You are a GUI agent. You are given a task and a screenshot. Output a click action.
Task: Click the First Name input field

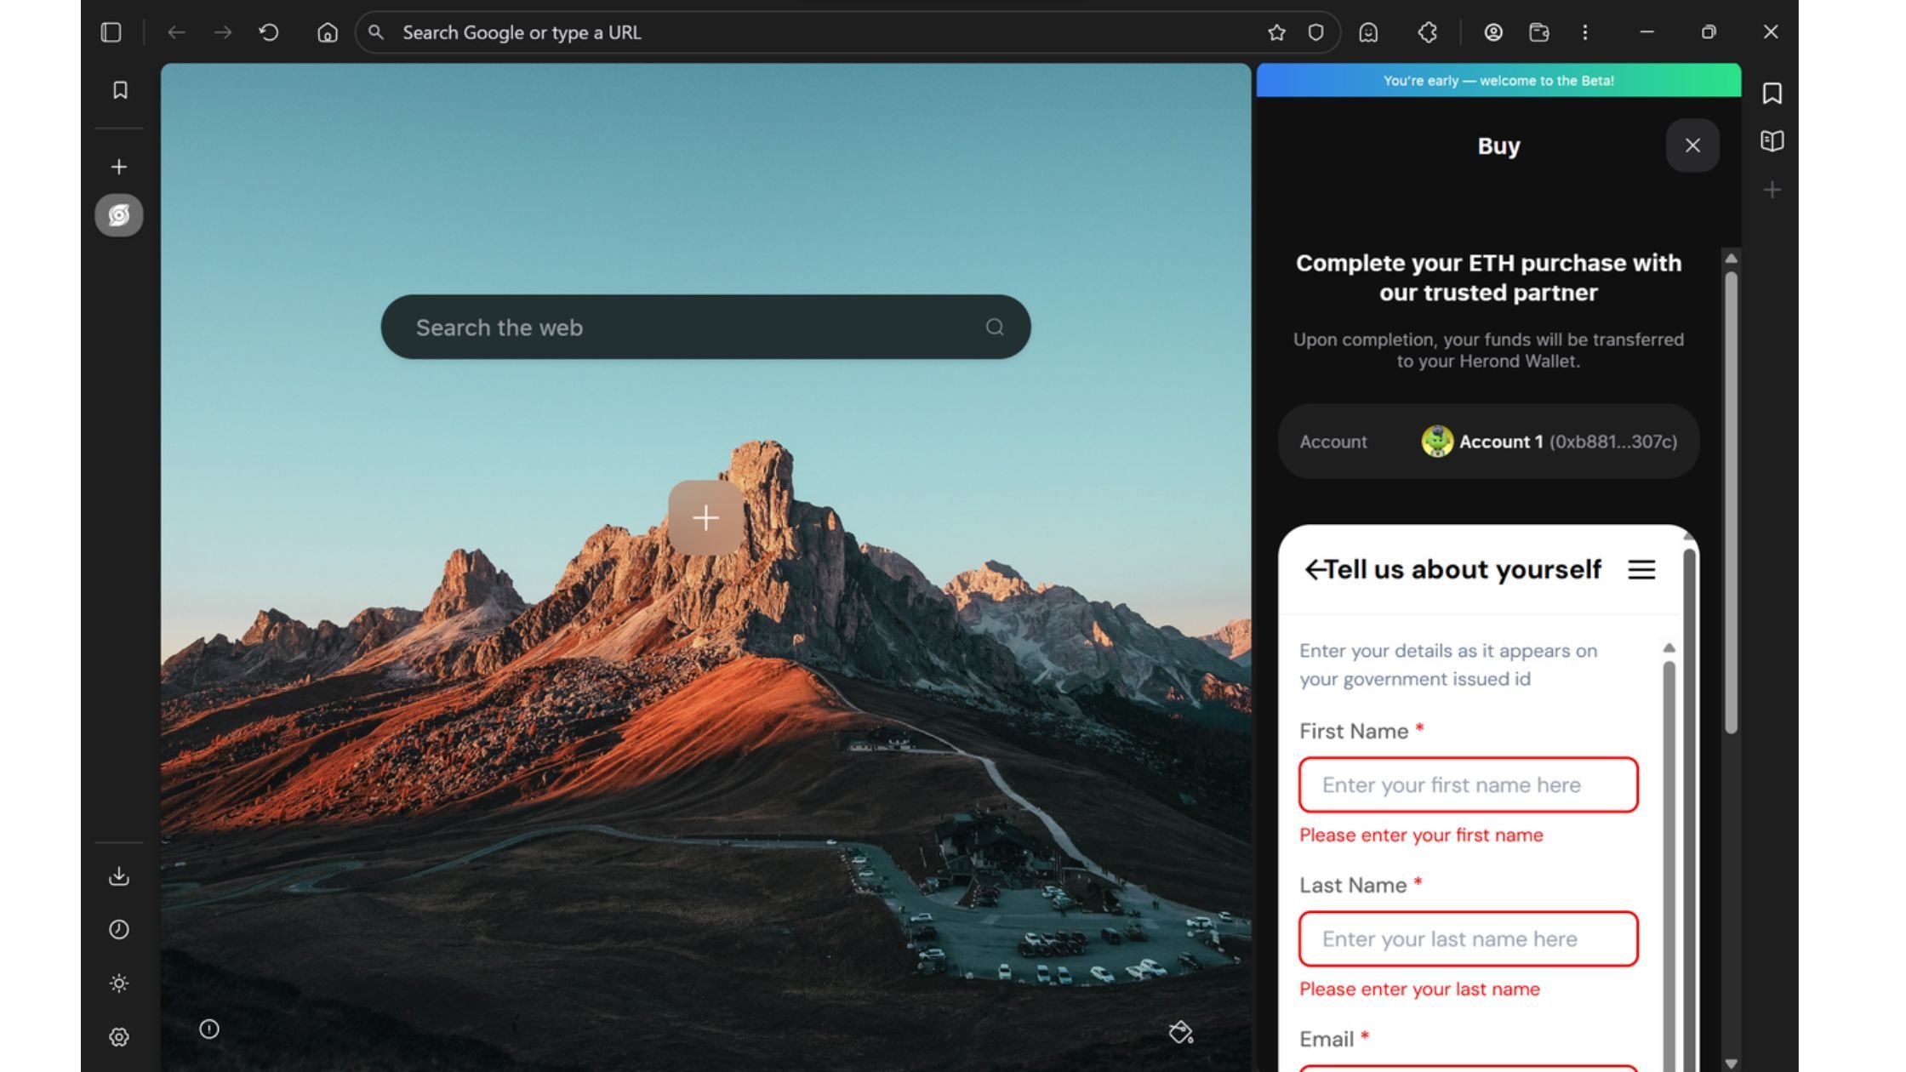(1468, 784)
